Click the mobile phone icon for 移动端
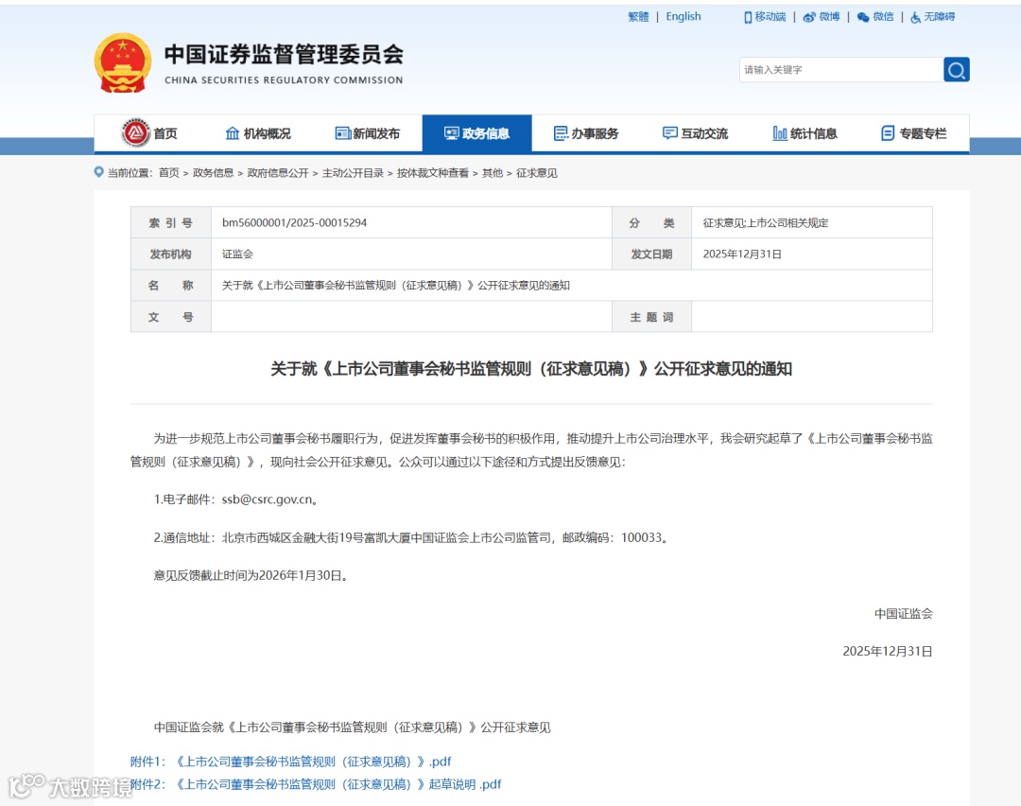This screenshot has height=806, width=1021. [x=748, y=17]
